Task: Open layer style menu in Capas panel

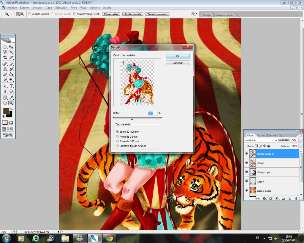Action: (x=264, y=198)
